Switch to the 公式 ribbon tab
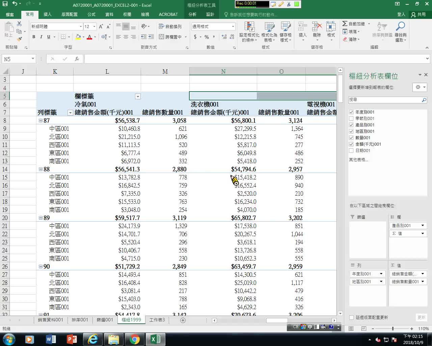 [91, 15]
